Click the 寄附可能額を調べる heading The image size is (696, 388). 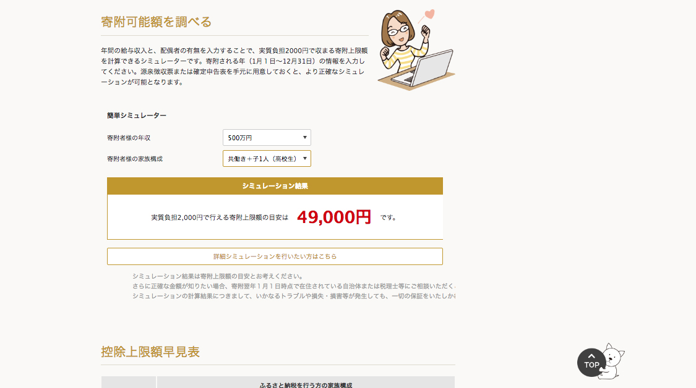point(156,22)
